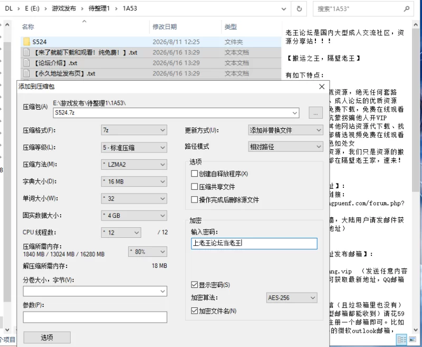Open the 压缩等级 dropdown
The width and height of the screenshot is (422, 347).
(x=134, y=148)
